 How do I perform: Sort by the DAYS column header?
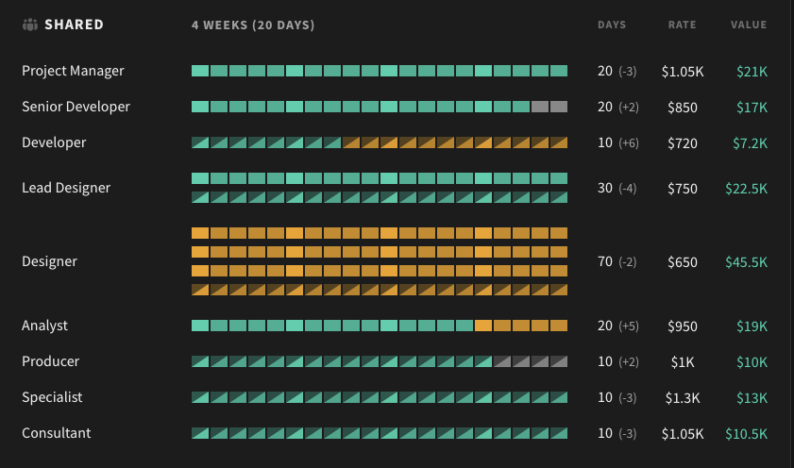(x=612, y=25)
